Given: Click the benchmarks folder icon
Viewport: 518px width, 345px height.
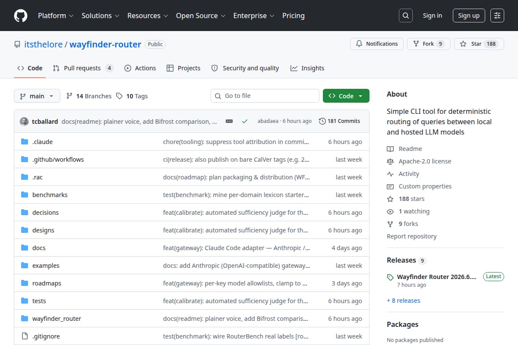Looking at the screenshot, I should (25, 195).
